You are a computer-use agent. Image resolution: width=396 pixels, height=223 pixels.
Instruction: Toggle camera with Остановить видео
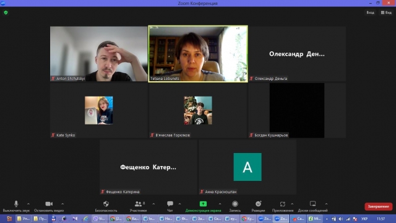pos(49,206)
